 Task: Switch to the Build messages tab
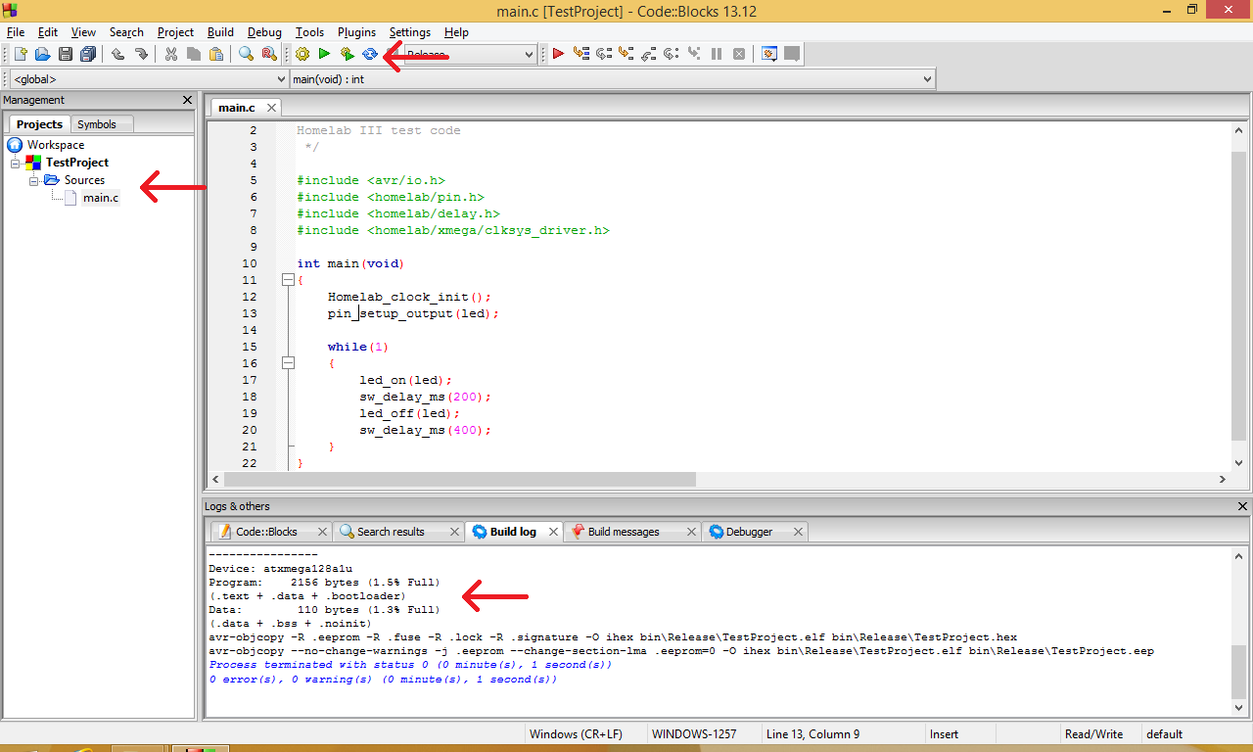pyautogui.click(x=623, y=532)
